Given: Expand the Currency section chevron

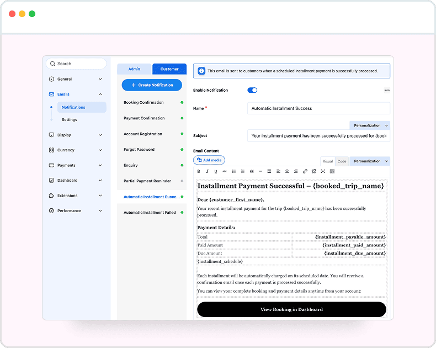Looking at the screenshot, I should 100,150.
